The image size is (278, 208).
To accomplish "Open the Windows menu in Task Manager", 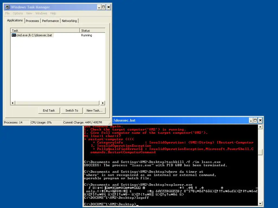I will [x=41, y=13].
